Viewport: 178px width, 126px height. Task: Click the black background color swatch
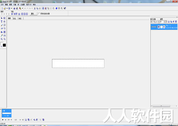[x=4, y=45]
